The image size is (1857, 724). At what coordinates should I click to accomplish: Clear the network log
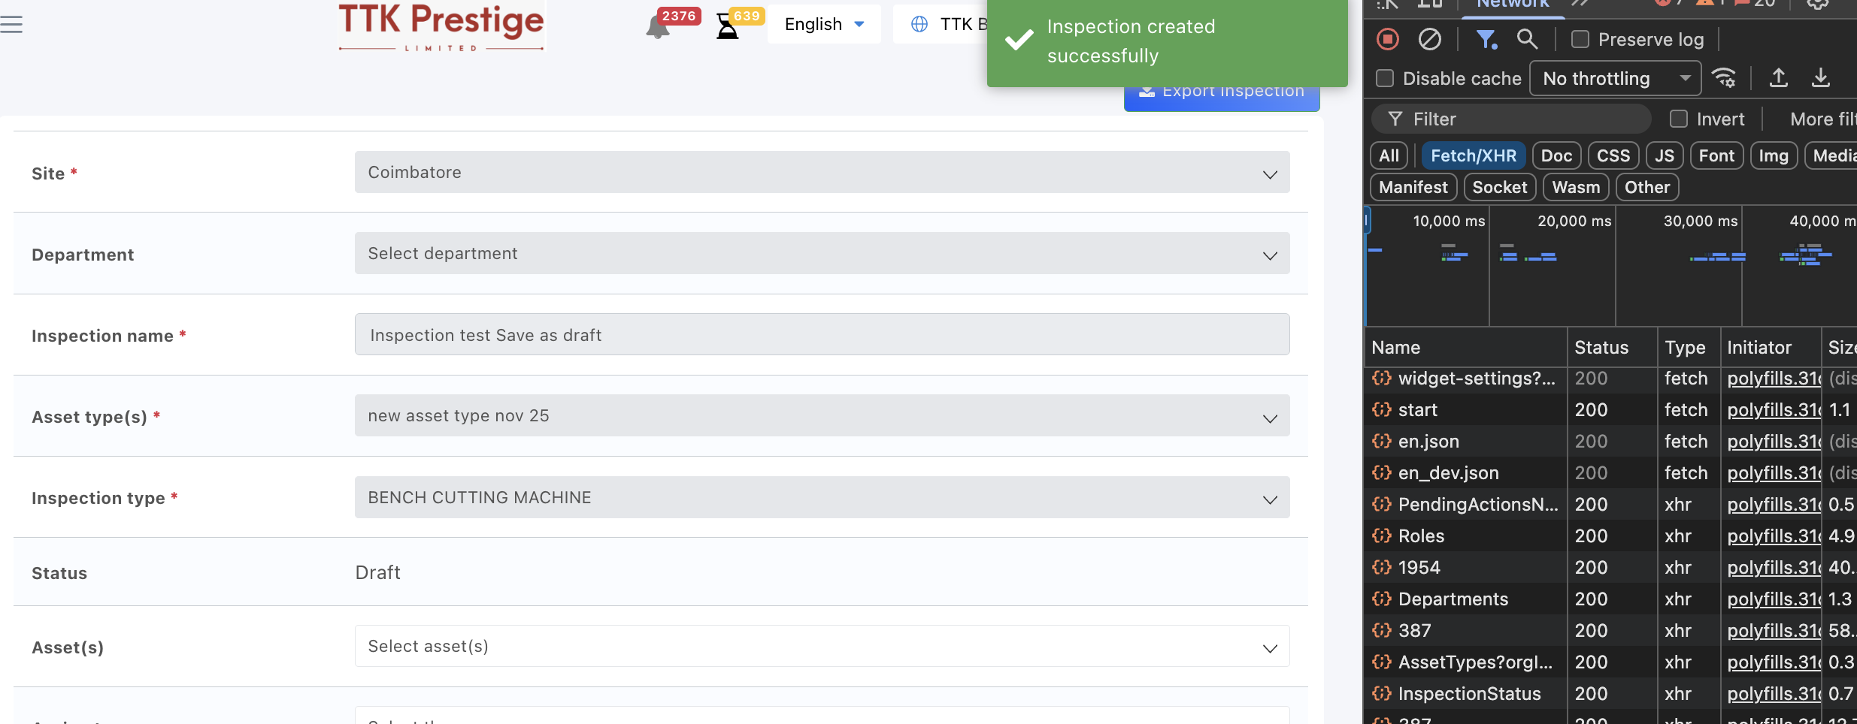point(1429,39)
